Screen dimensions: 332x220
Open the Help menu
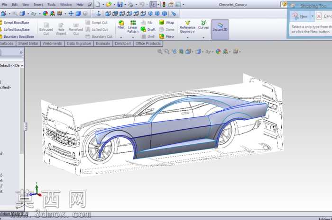point(80,4)
